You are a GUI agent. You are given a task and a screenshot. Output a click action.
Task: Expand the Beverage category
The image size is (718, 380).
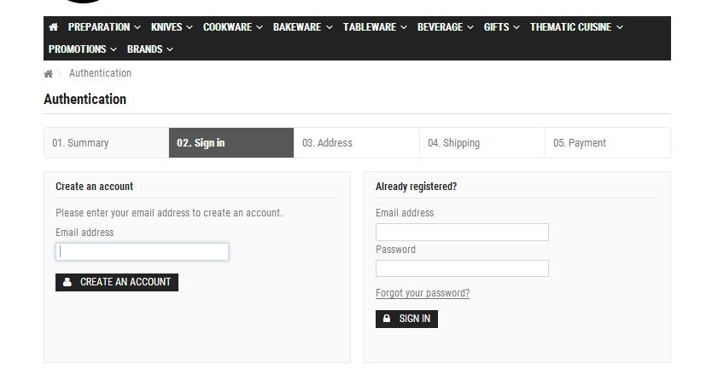[x=445, y=27]
